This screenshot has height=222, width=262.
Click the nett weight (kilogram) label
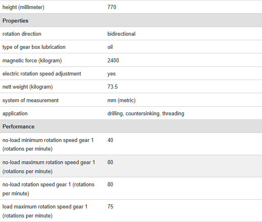[27, 87]
